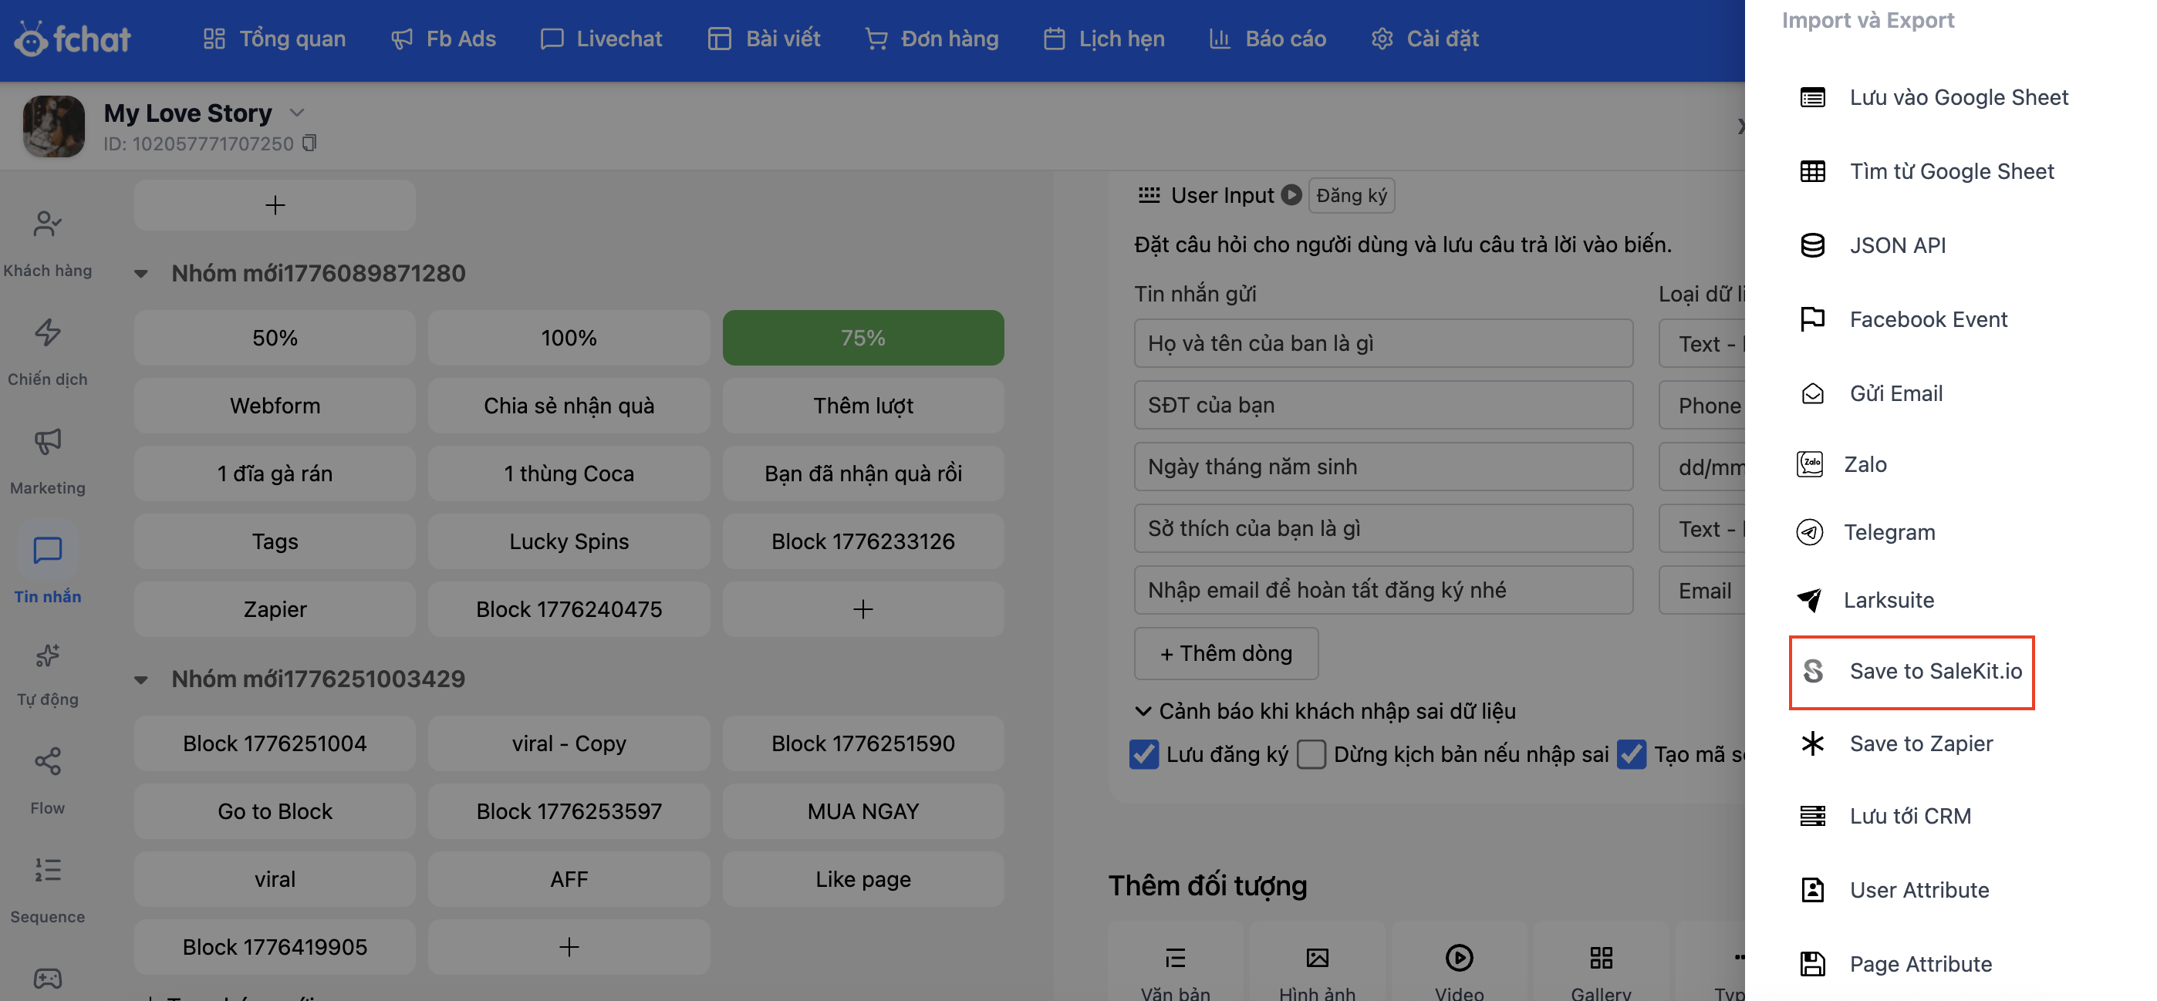The image size is (2157, 1001).
Task: Enable Dừng kịch bản nếu nhập sai checkbox
Action: [x=1311, y=754]
